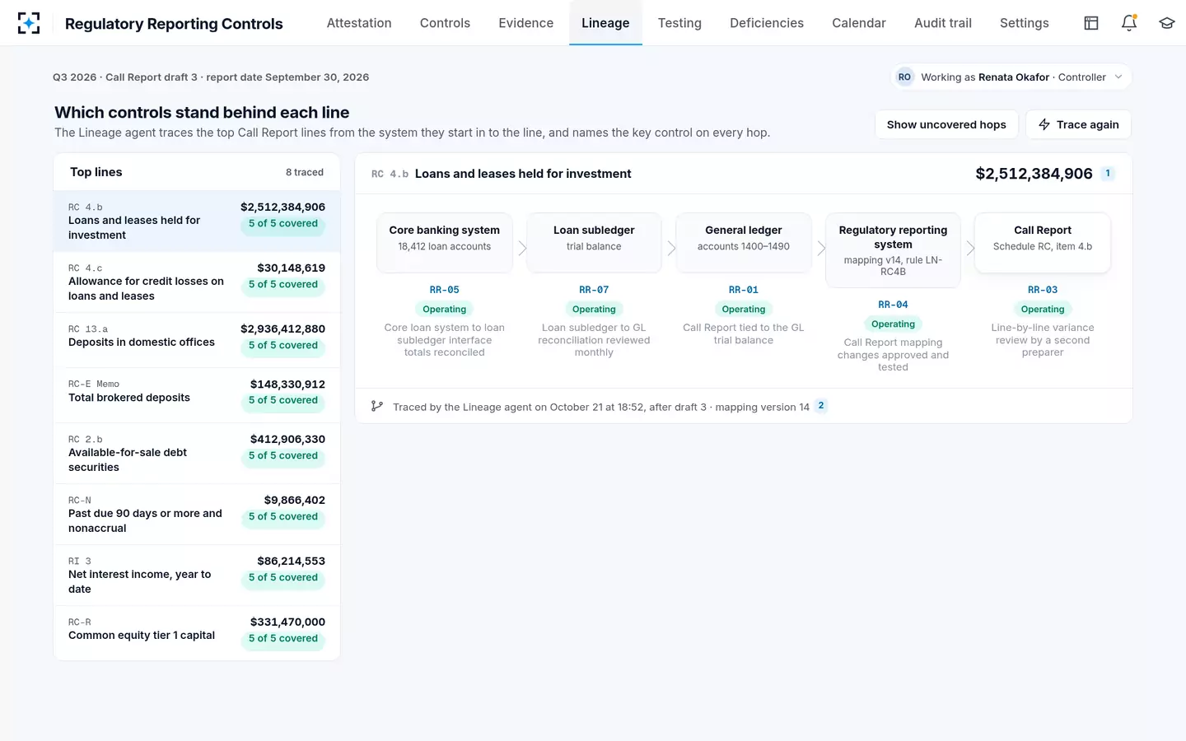This screenshot has height=741, width=1186.
Task: Expand the Working as role chevron
Action: pyautogui.click(x=1118, y=77)
